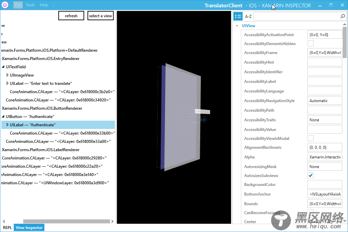Image resolution: width=348 pixels, height=232 pixels.
Task: Toggle AccessibilityViewIsModal checkbox
Action: (311, 138)
